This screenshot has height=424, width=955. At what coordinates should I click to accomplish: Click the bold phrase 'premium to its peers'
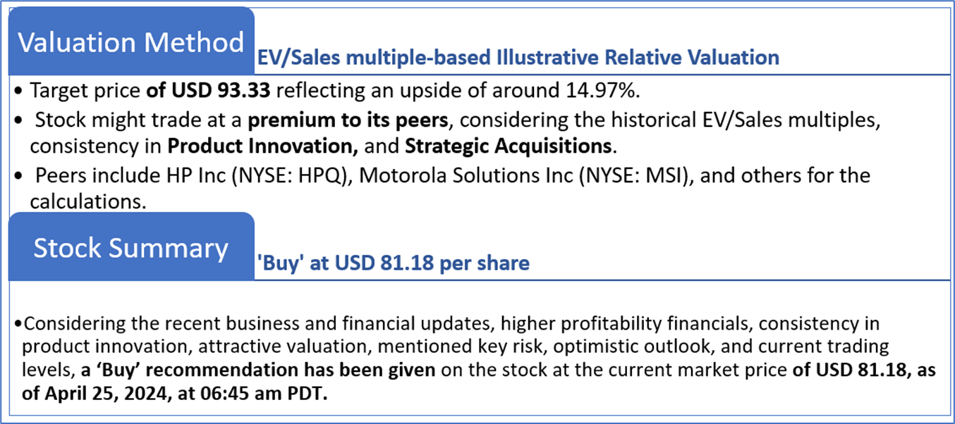click(x=348, y=120)
